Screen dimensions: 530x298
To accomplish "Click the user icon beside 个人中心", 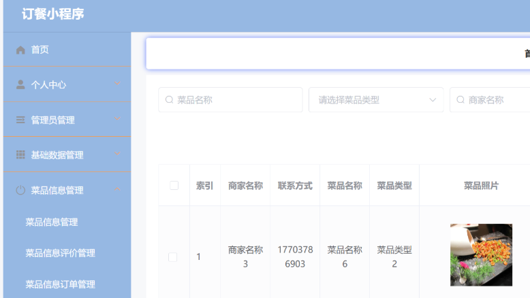I will pyautogui.click(x=20, y=85).
